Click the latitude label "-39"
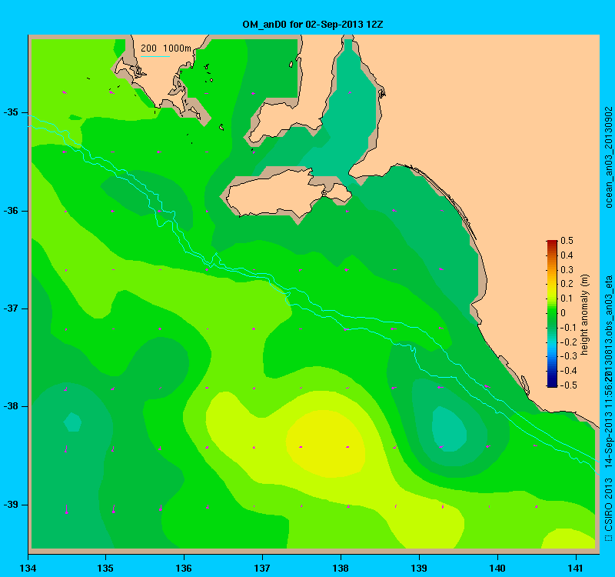This screenshot has height=577, width=615. (11, 505)
